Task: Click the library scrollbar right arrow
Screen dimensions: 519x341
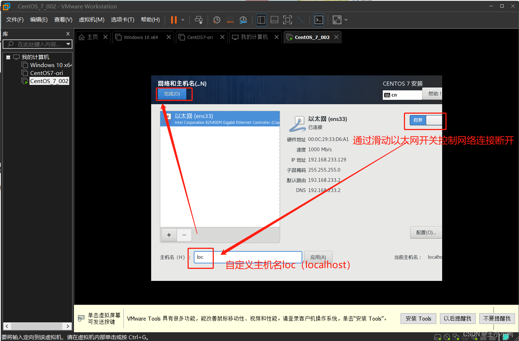Action: pyautogui.click(x=68, y=326)
